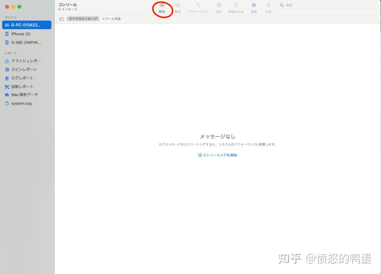Enable the エラーと失敗 message filter
The width and height of the screenshot is (381, 274).
(x=111, y=19)
